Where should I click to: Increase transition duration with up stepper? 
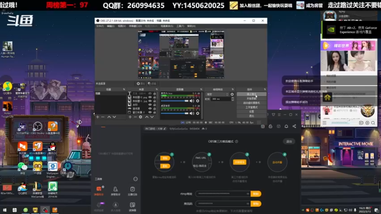point(232,98)
